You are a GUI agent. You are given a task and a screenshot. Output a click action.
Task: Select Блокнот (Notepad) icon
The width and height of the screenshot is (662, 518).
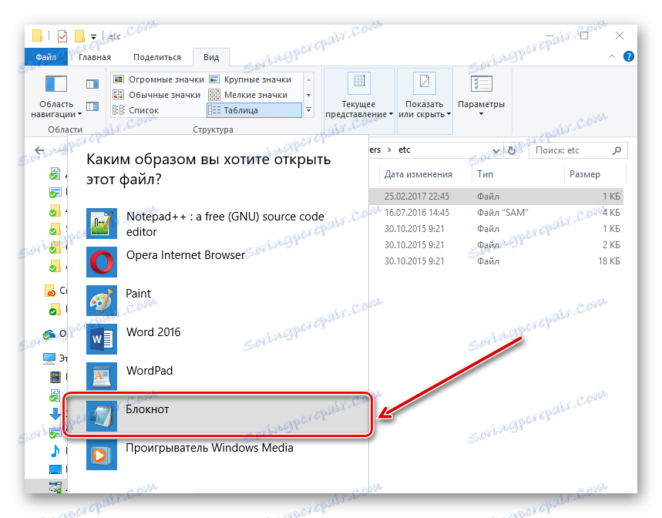pyautogui.click(x=102, y=415)
